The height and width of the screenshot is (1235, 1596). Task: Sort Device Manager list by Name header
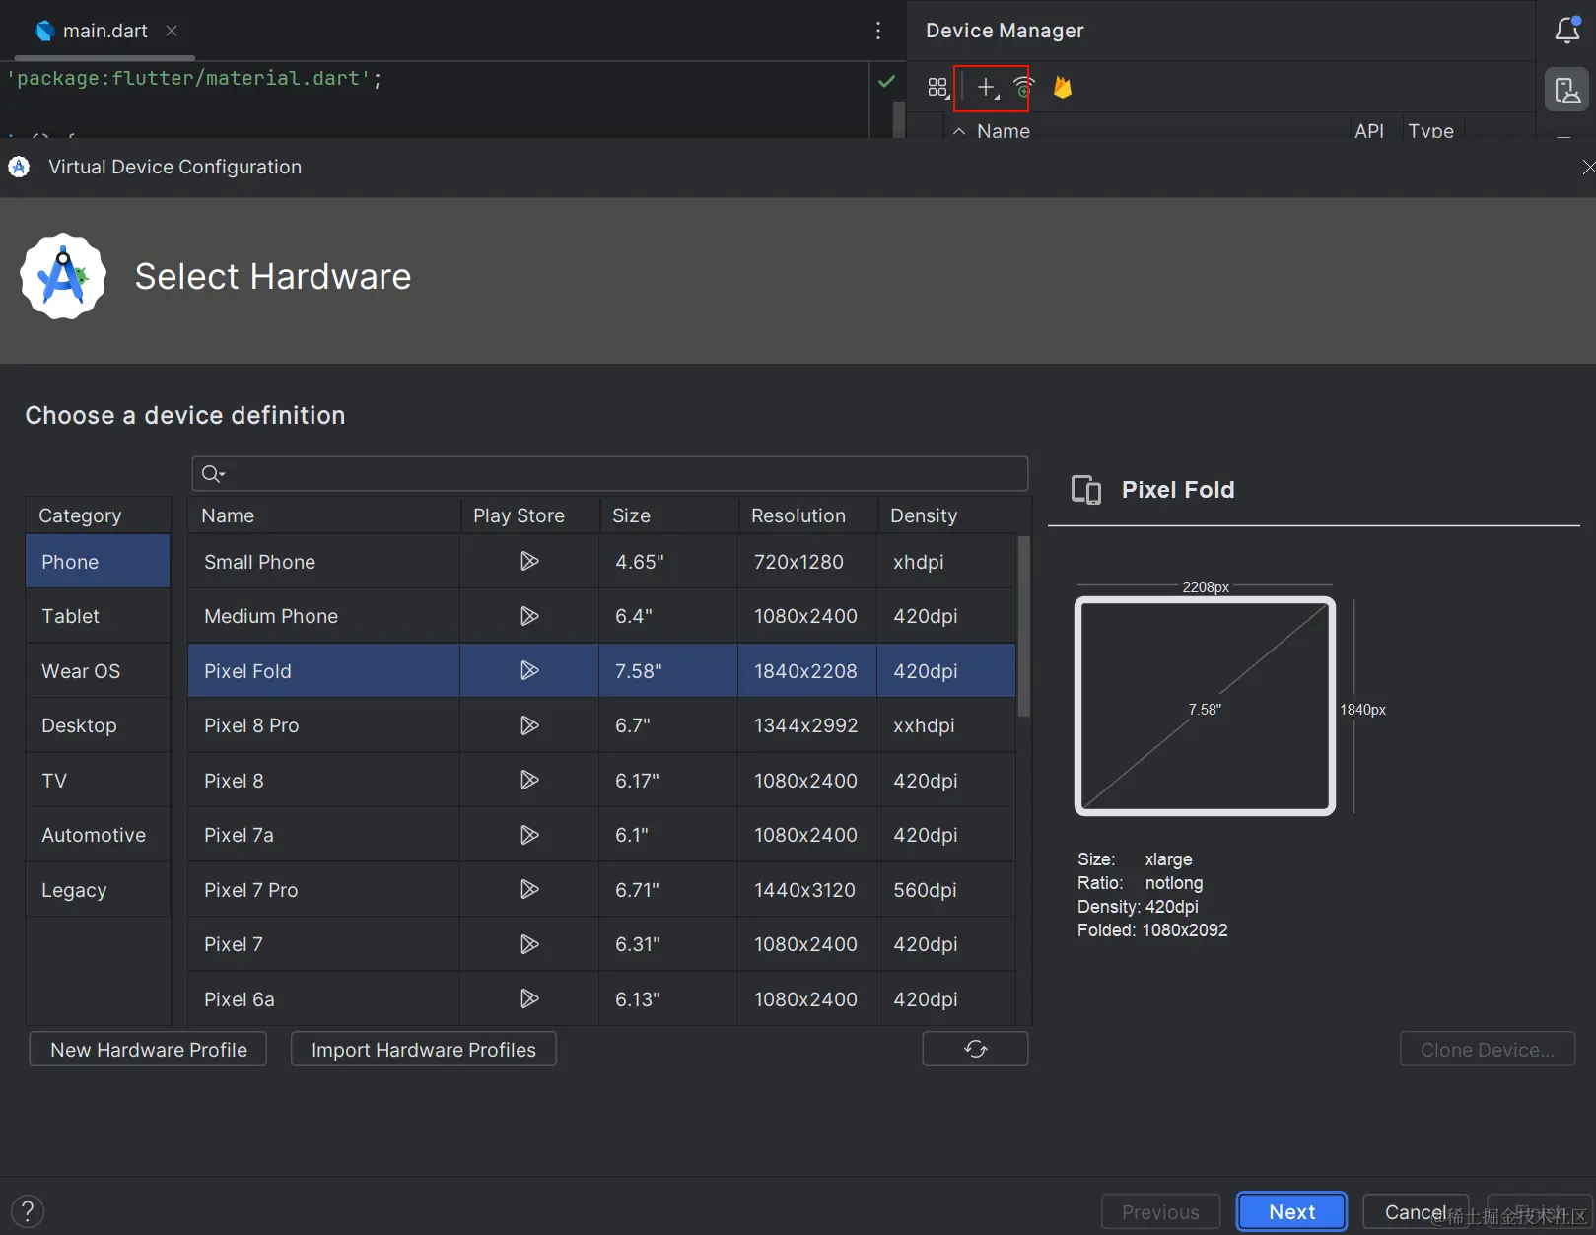(1003, 131)
